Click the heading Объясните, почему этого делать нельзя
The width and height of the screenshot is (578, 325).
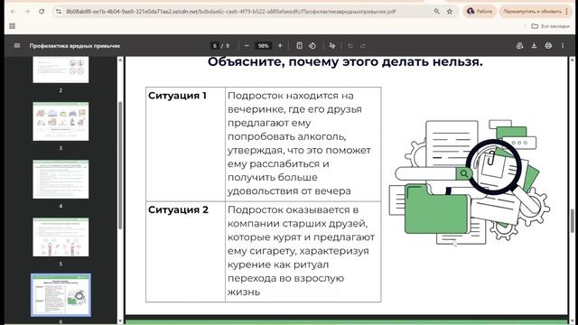pos(345,62)
